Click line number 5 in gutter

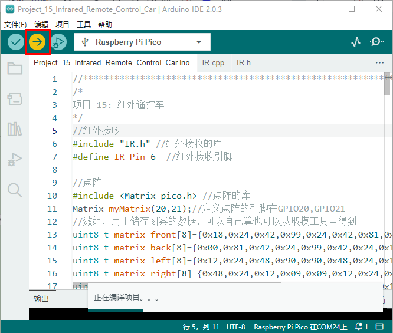[55, 131]
